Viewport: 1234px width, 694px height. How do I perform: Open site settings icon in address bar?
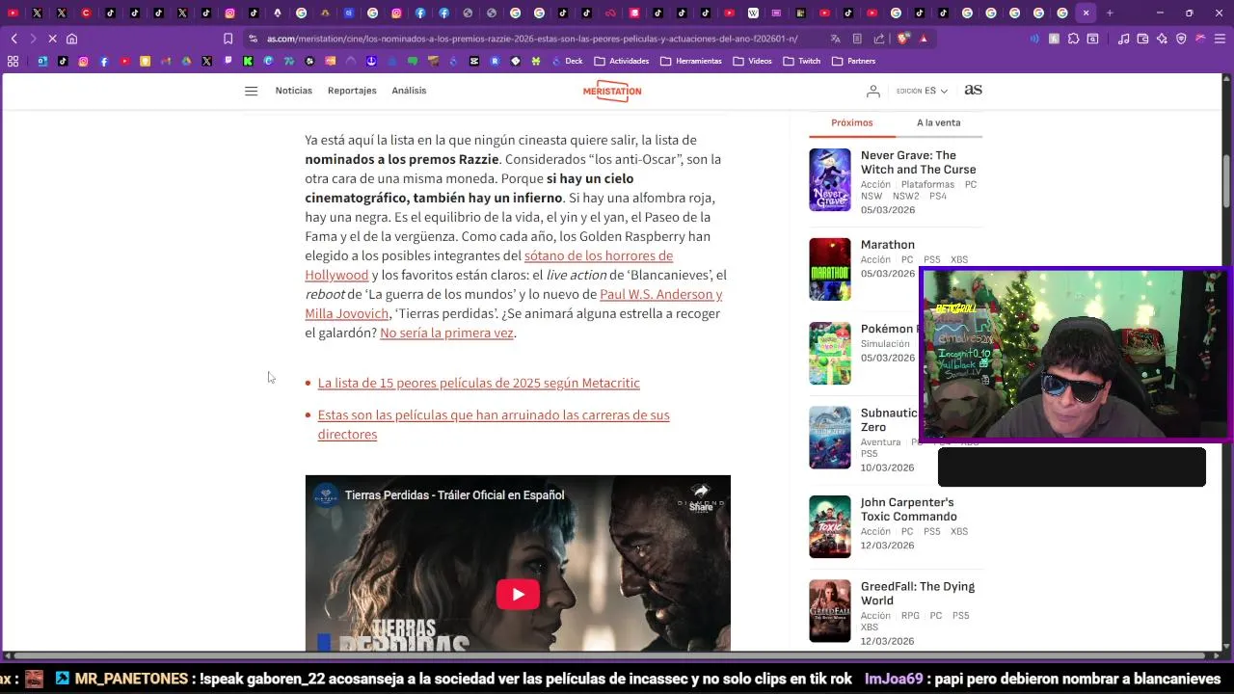(x=253, y=39)
